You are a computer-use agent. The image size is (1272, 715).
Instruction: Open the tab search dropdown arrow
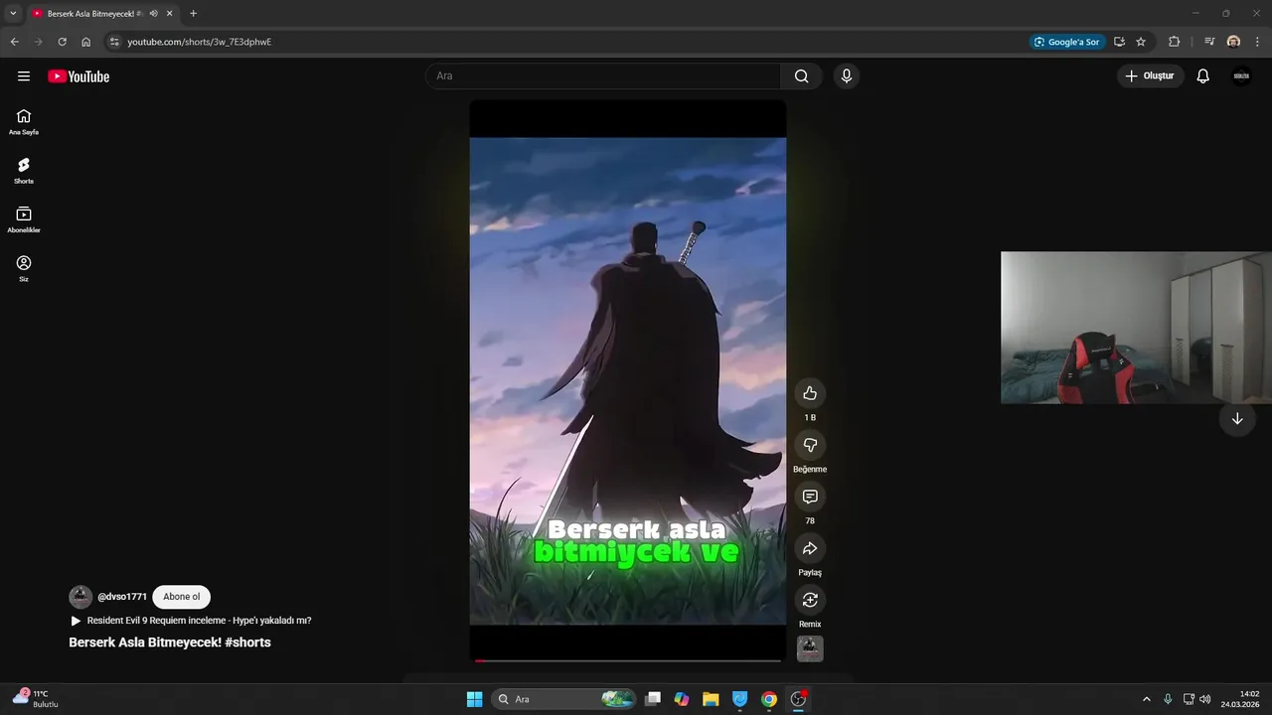(x=13, y=14)
